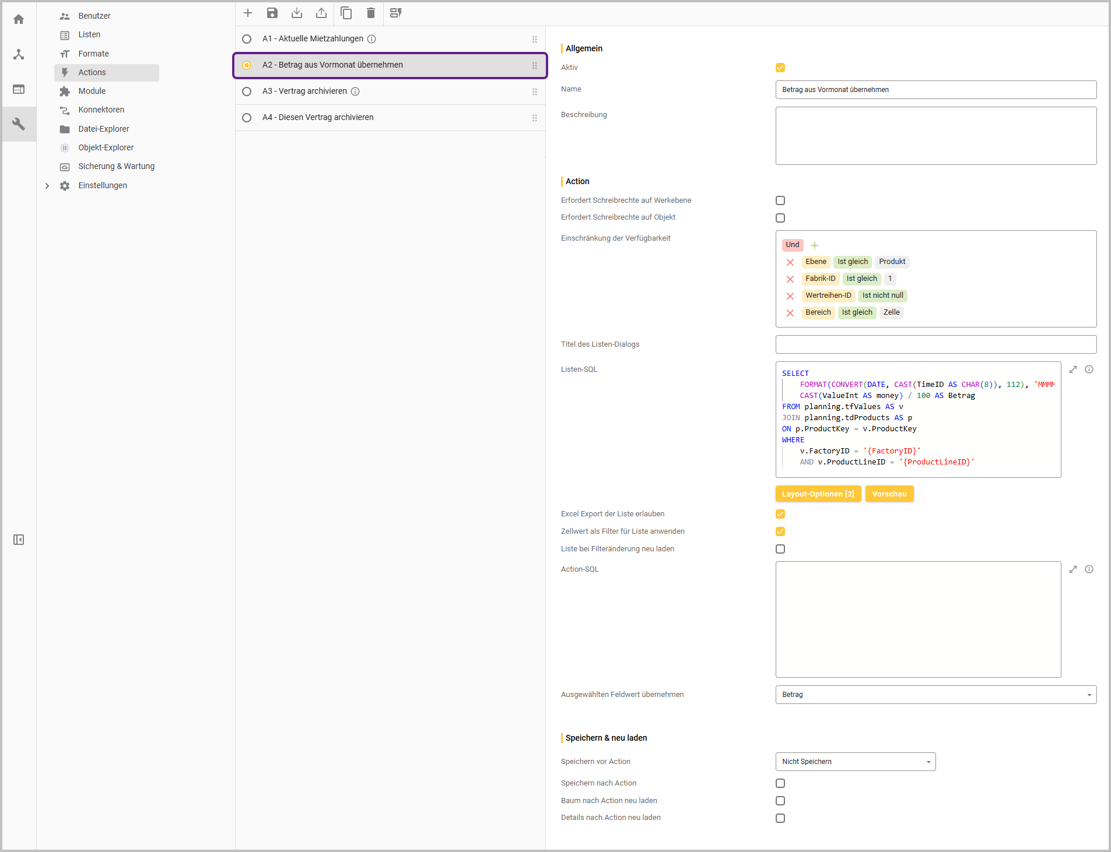
Task: Expand the Action-SQL editor to fullscreen
Action: pyautogui.click(x=1073, y=569)
